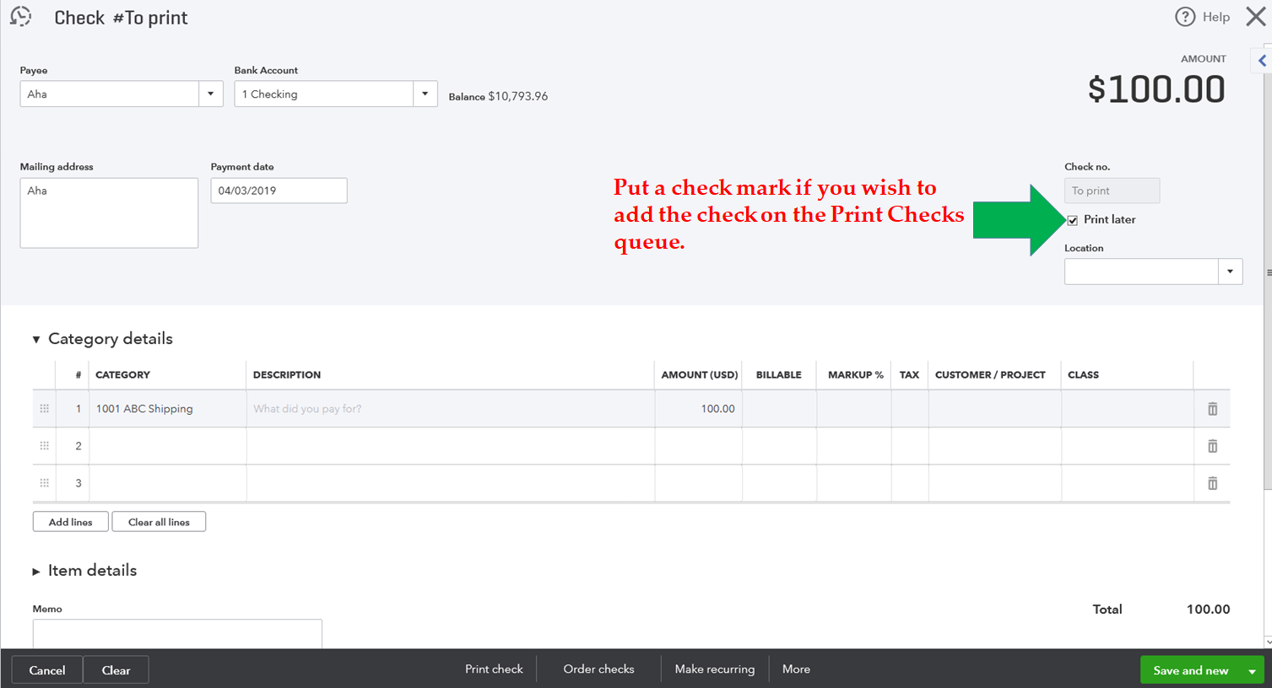Open Save and new dropdown arrow
Viewport: 1272px width, 688px height.
[x=1252, y=671]
